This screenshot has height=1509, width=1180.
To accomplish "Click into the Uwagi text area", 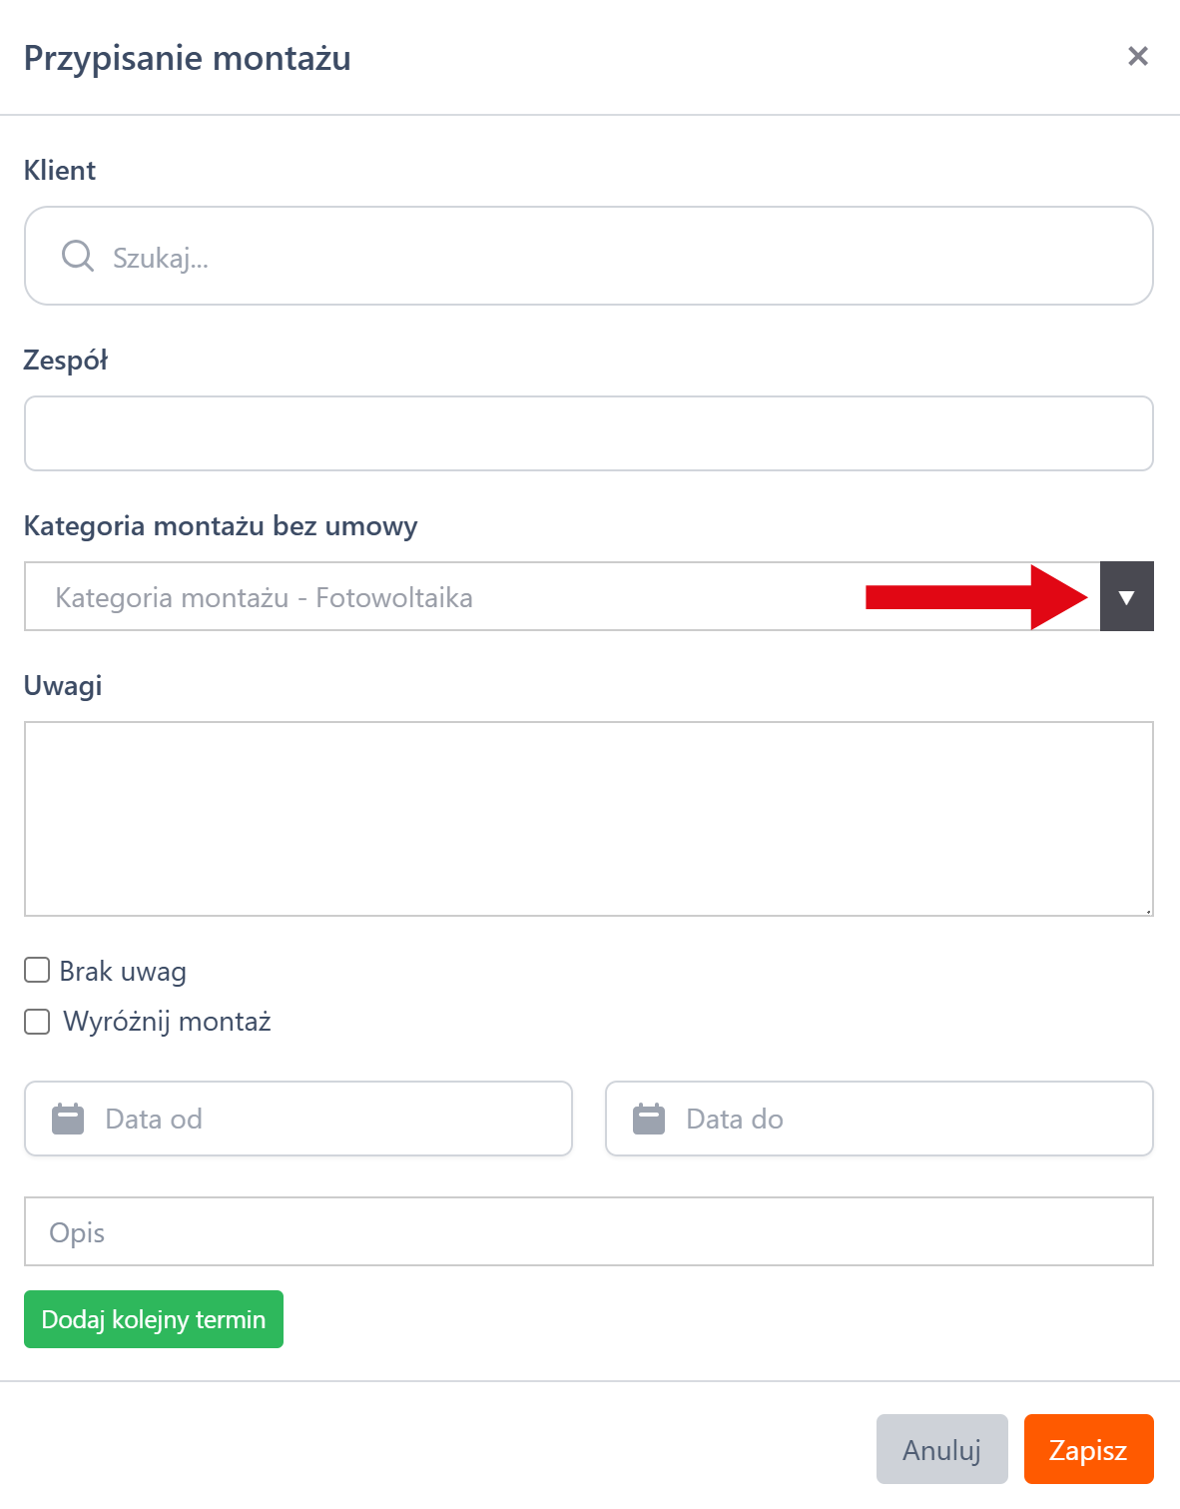I will 588,818.
